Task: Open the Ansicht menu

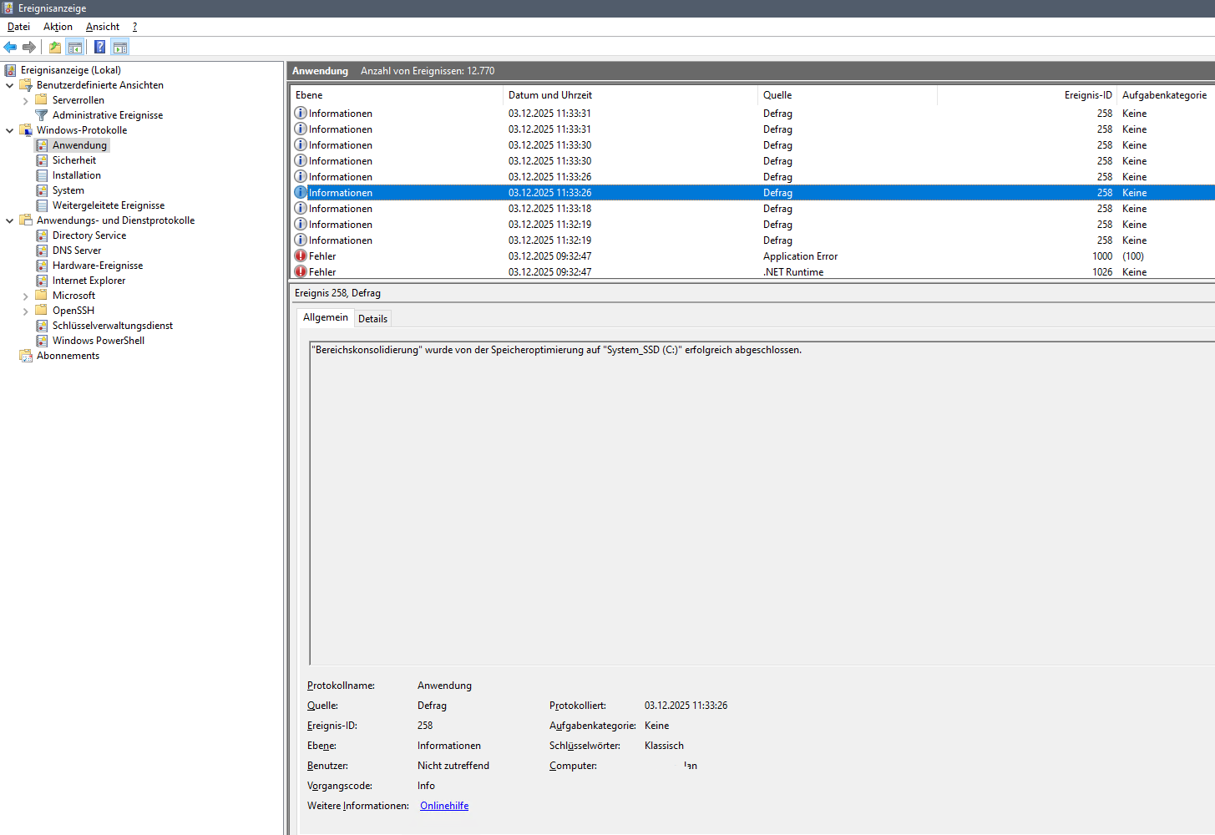Action: pyautogui.click(x=103, y=27)
